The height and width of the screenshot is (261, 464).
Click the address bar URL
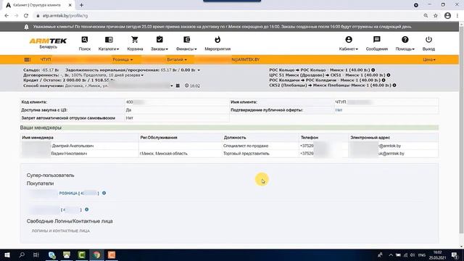point(65,16)
